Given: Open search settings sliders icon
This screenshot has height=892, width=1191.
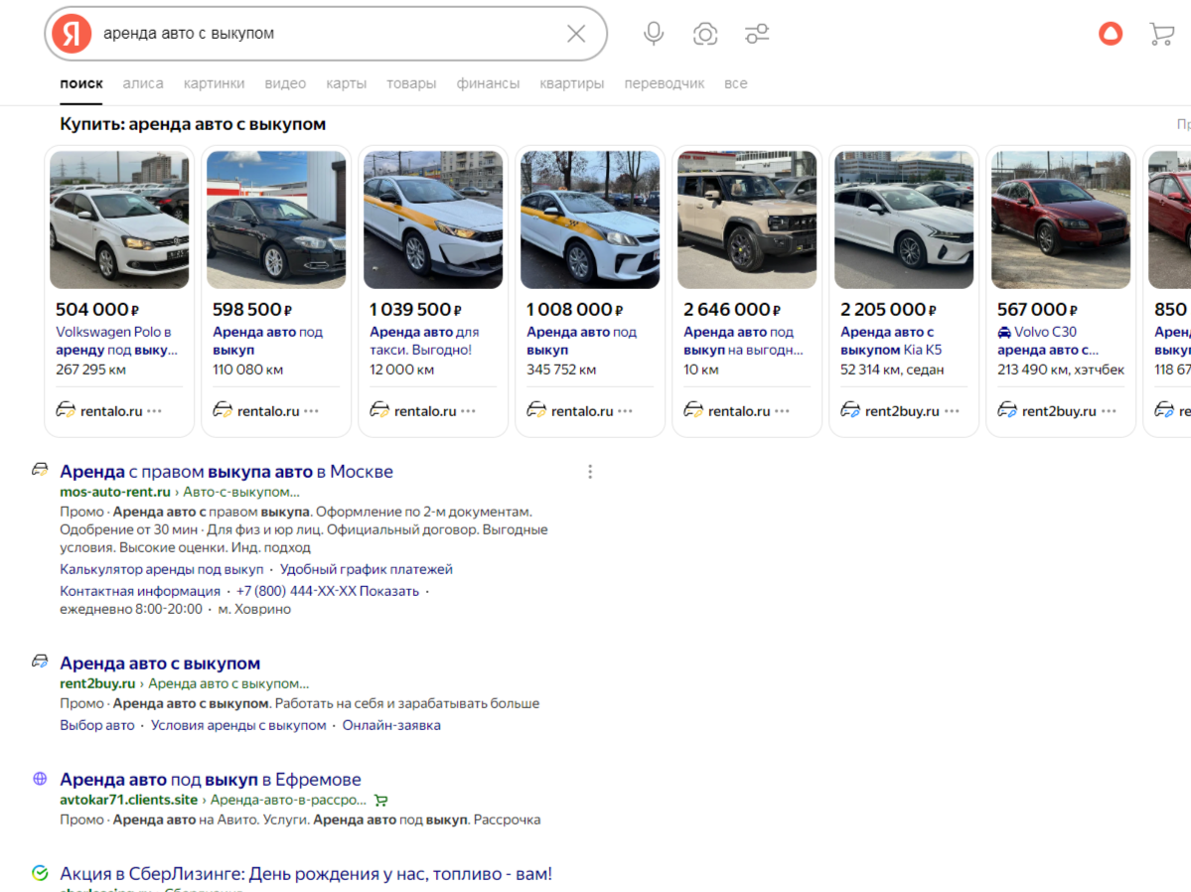Looking at the screenshot, I should pyautogui.click(x=757, y=34).
